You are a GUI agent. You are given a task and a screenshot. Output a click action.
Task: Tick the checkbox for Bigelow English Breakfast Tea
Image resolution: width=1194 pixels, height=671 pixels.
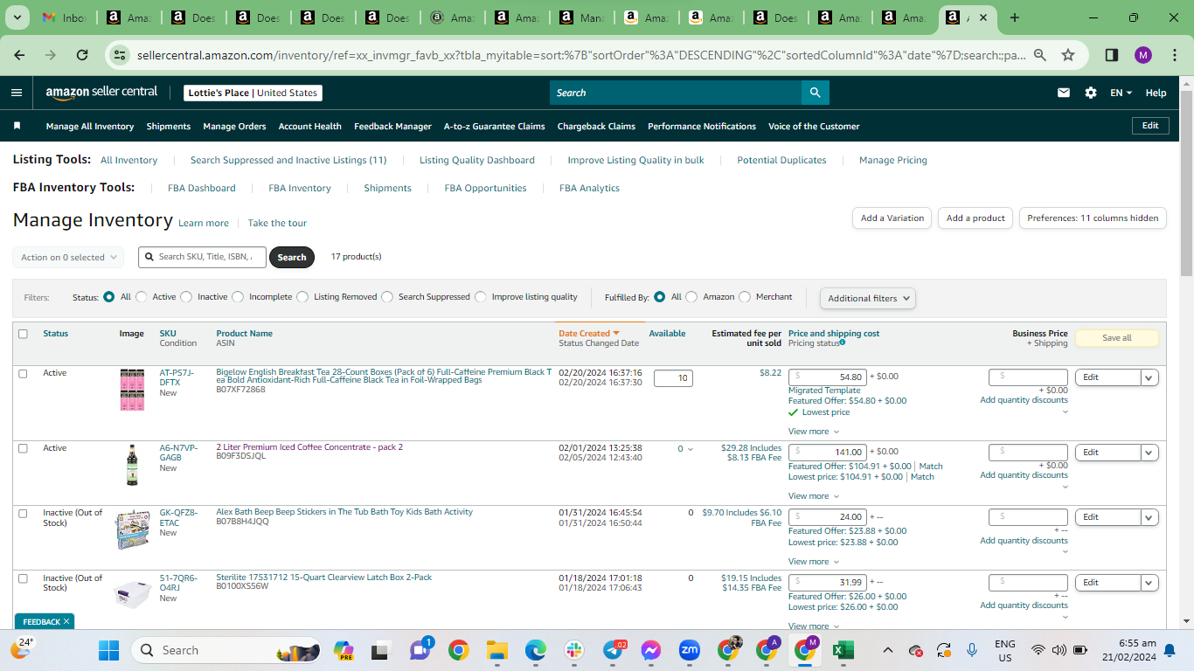click(x=23, y=373)
